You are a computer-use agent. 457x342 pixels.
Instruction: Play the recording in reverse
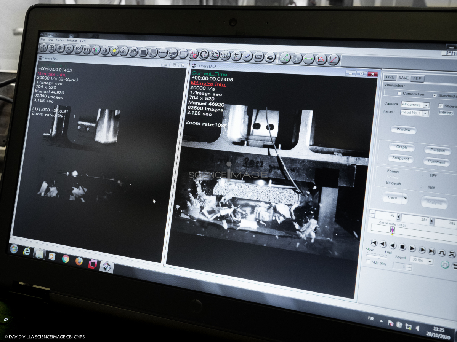point(393,245)
